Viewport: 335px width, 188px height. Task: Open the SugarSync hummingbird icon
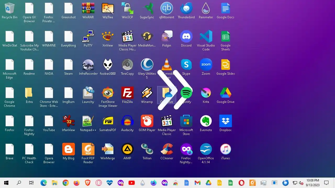click(147, 11)
